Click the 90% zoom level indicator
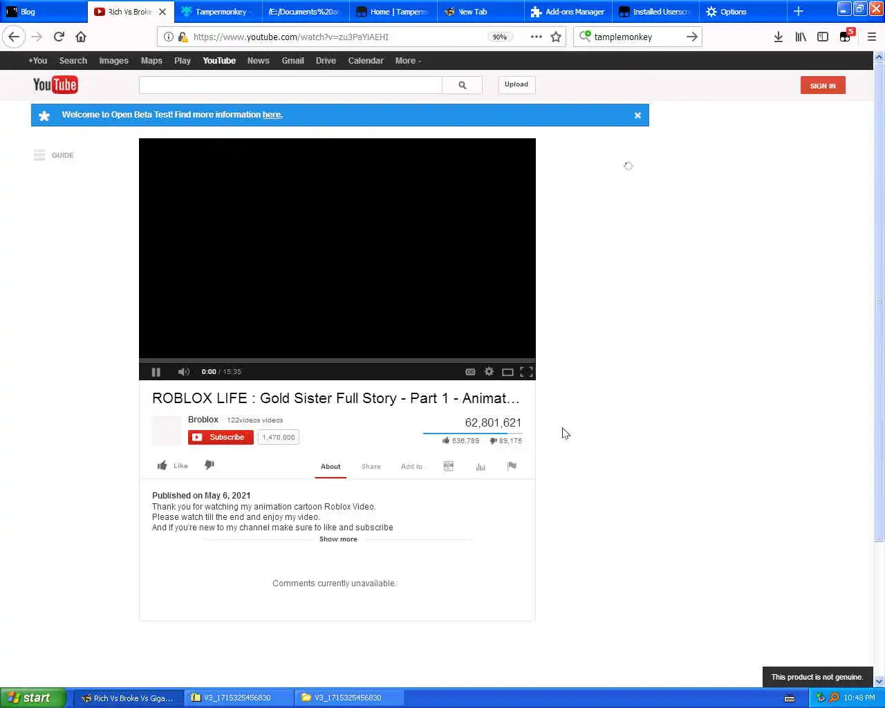The image size is (885, 708). coord(499,37)
